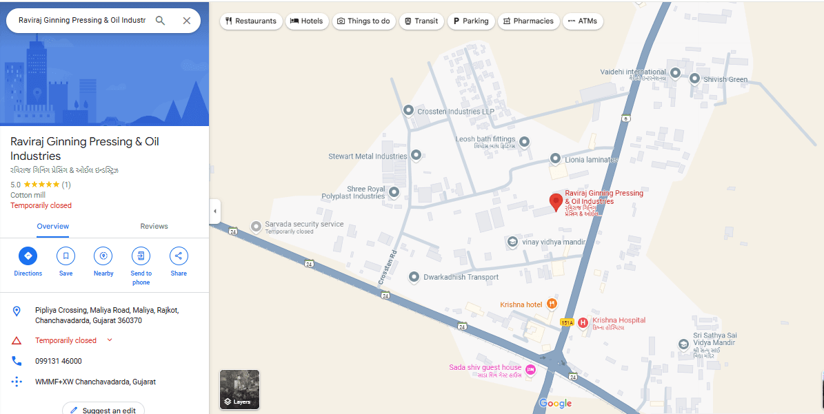Click the plus code WMMF+XW text

point(96,382)
